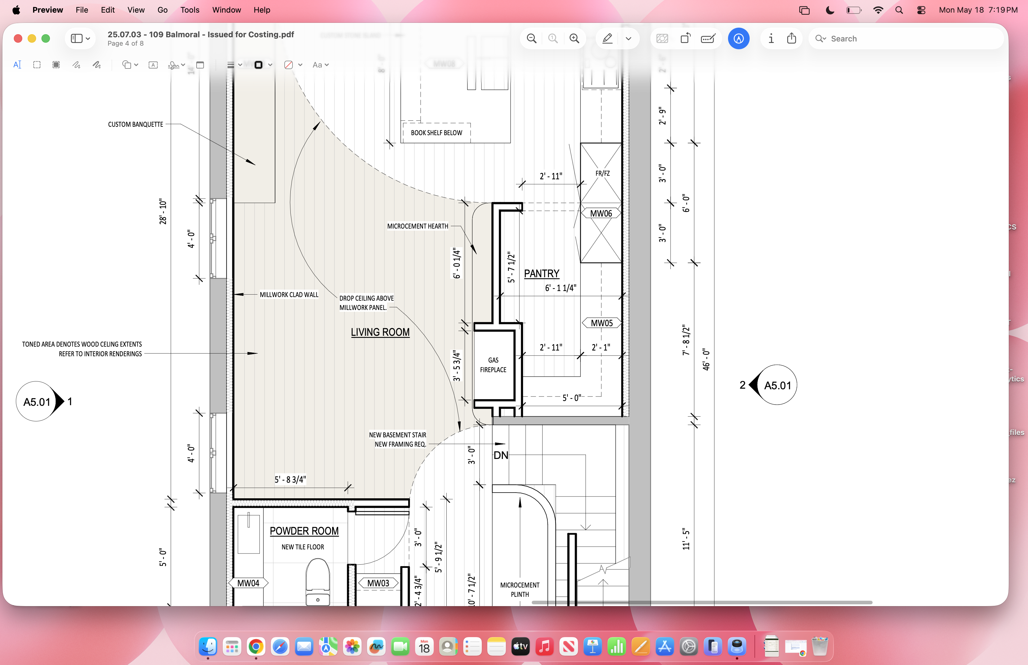
Task: Click the remove background button
Action: click(662, 38)
